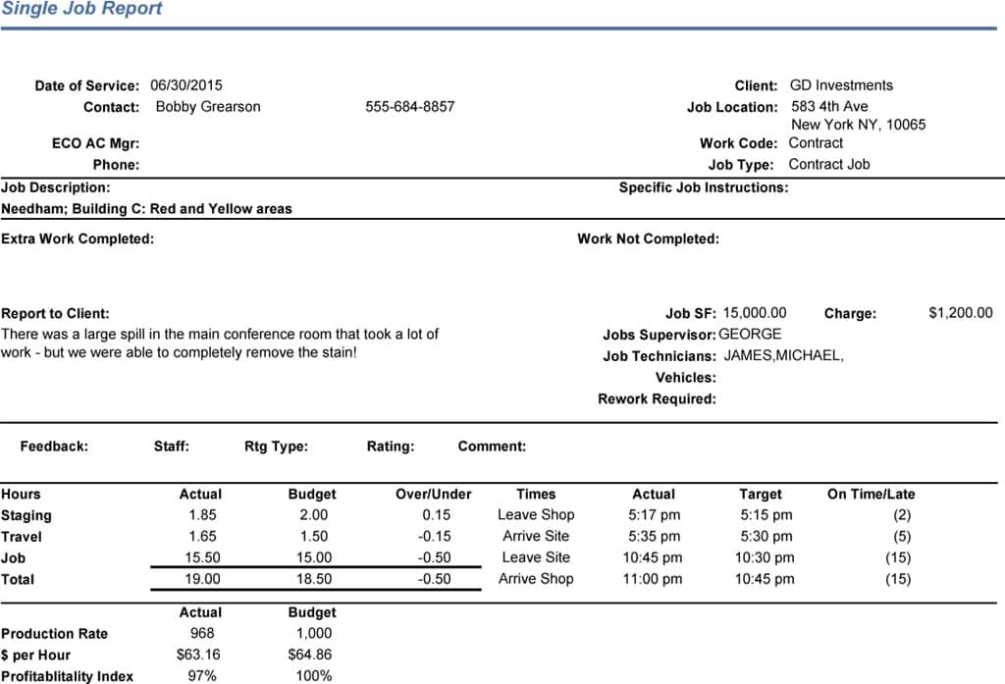Select actual $ per hour $63.16
Image resolution: width=1005 pixels, height=684 pixels.
click(198, 655)
